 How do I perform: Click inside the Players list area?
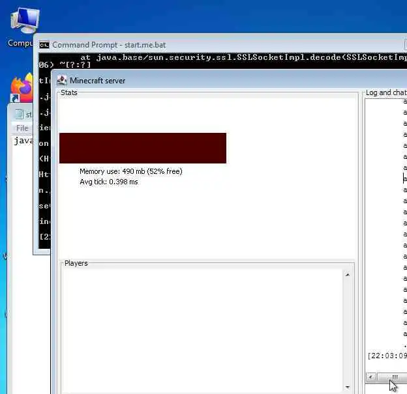click(x=202, y=330)
